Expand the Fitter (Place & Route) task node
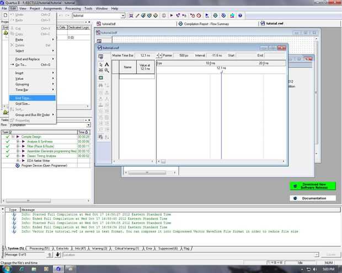Screen dimensions: 342x273 (18, 146)
